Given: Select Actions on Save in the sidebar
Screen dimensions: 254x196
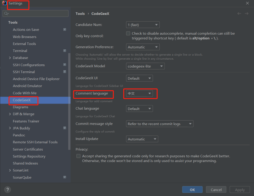Looking at the screenshot, I should (26, 30).
